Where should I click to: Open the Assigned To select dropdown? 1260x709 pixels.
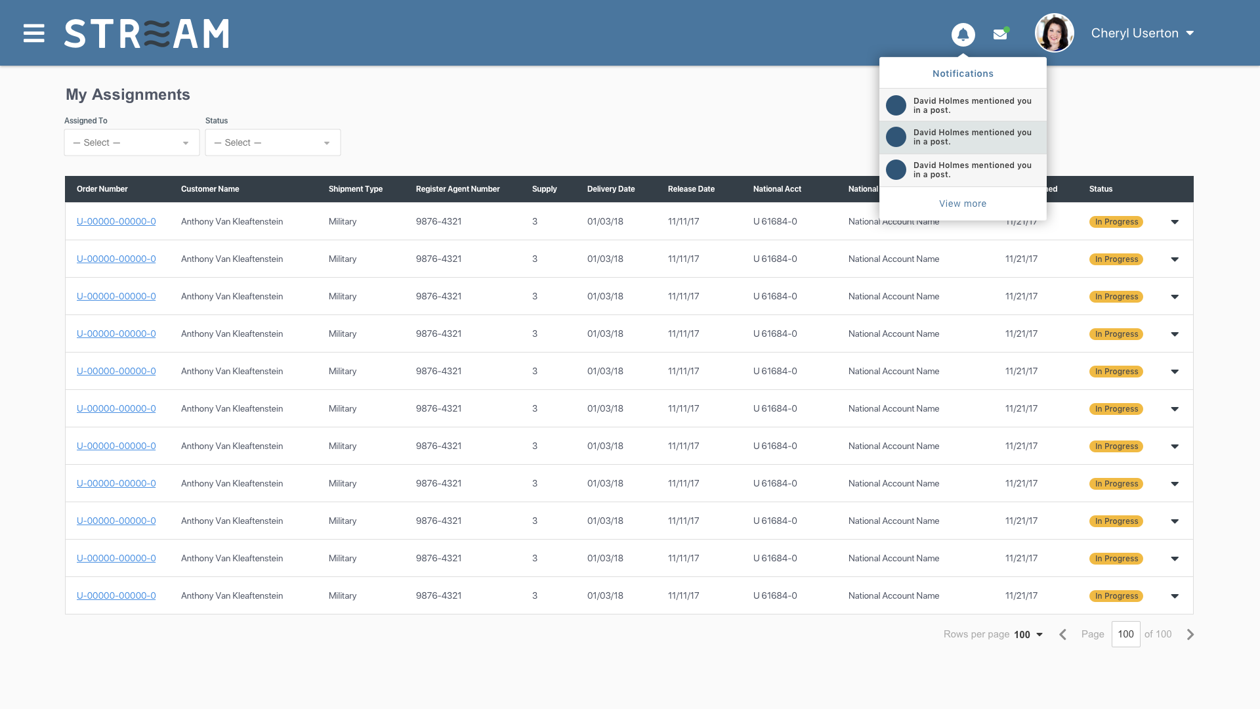click(x=131, y=142)
